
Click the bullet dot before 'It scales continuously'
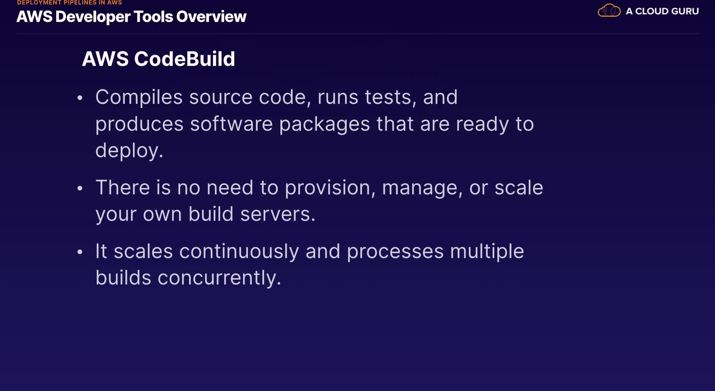(80, 252)
